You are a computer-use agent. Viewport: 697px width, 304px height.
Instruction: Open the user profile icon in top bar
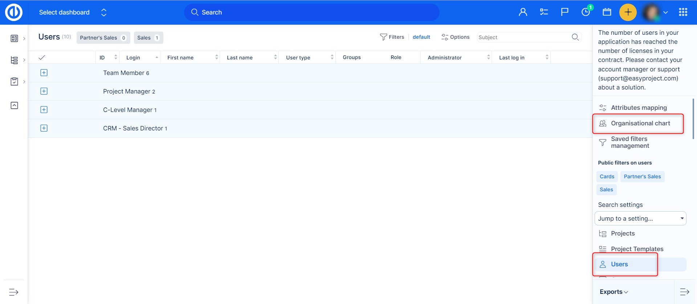click(x=523, y=12)
